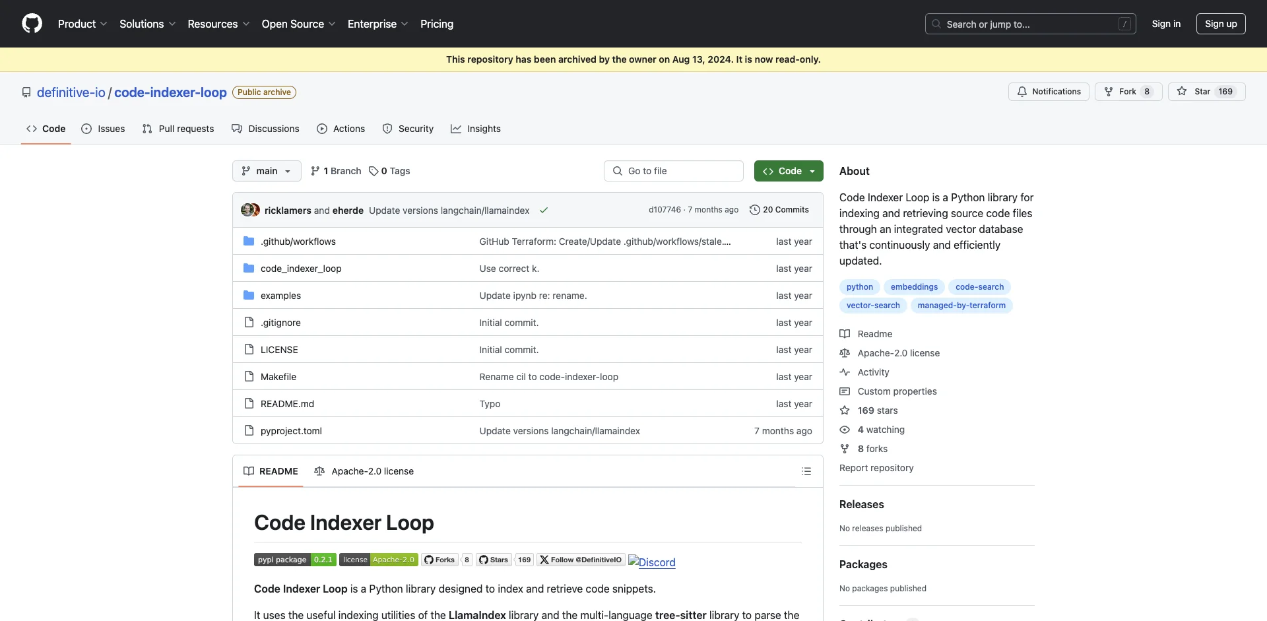Open Apache-2.0 license link in About
This screenshot has width=1267, height=621.
[890, 353]
